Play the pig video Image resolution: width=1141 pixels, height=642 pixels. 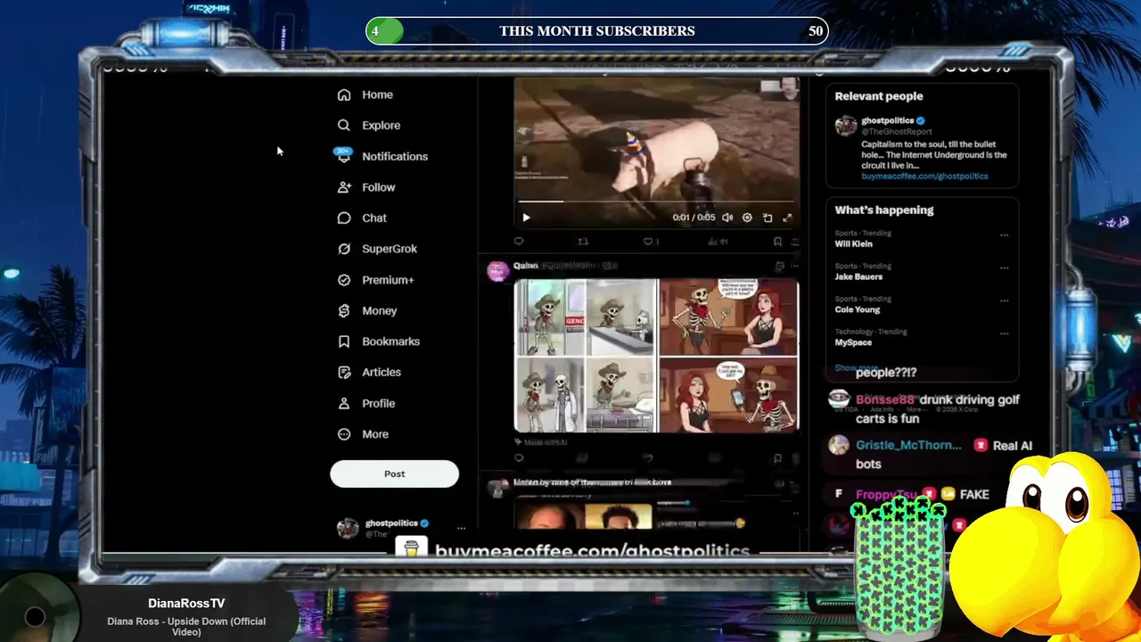pyautogui.click(x=526, y=218)
